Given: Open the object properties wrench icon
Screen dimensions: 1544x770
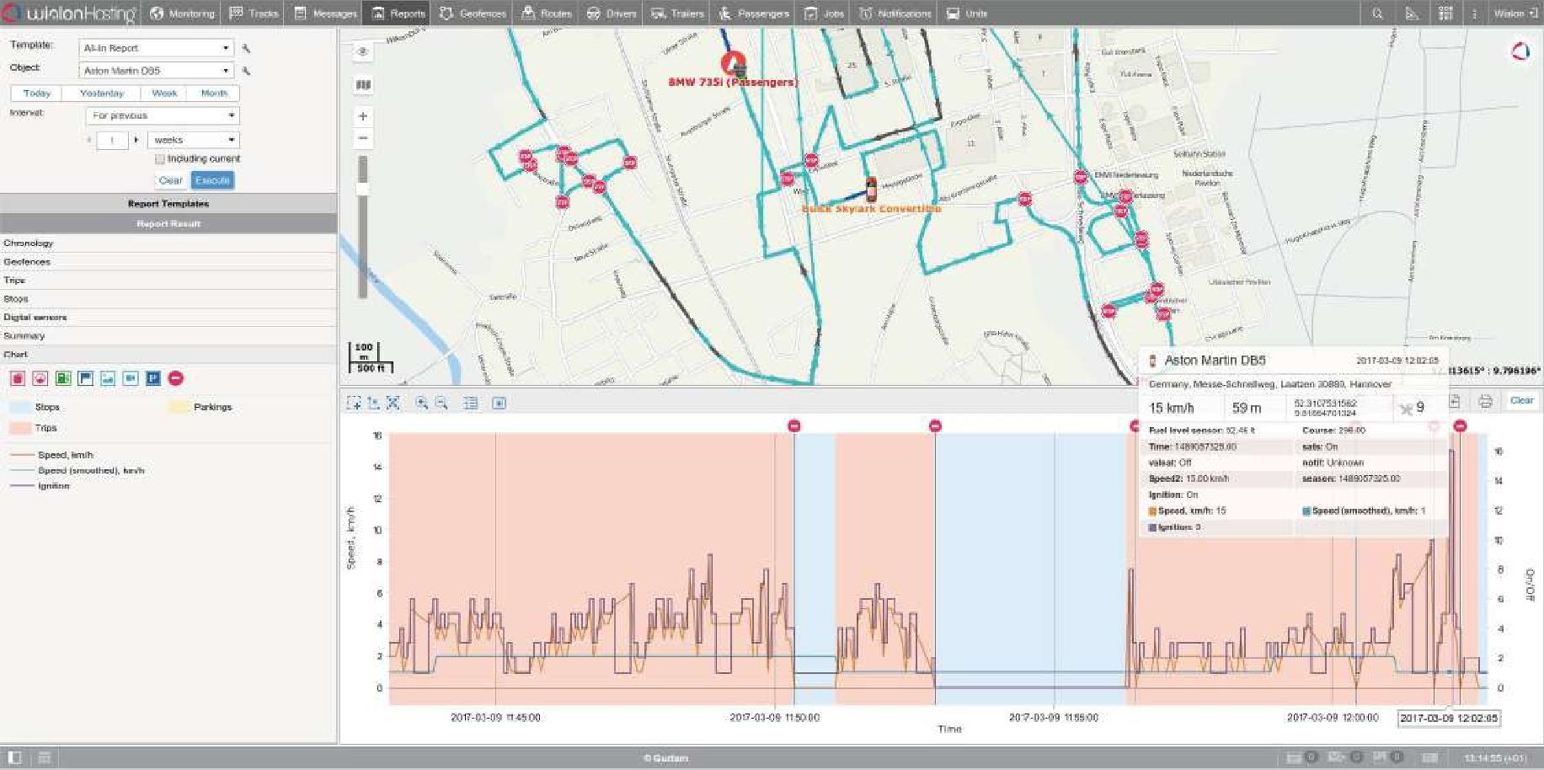Looking at the screenshot, I should click(246, 71).
